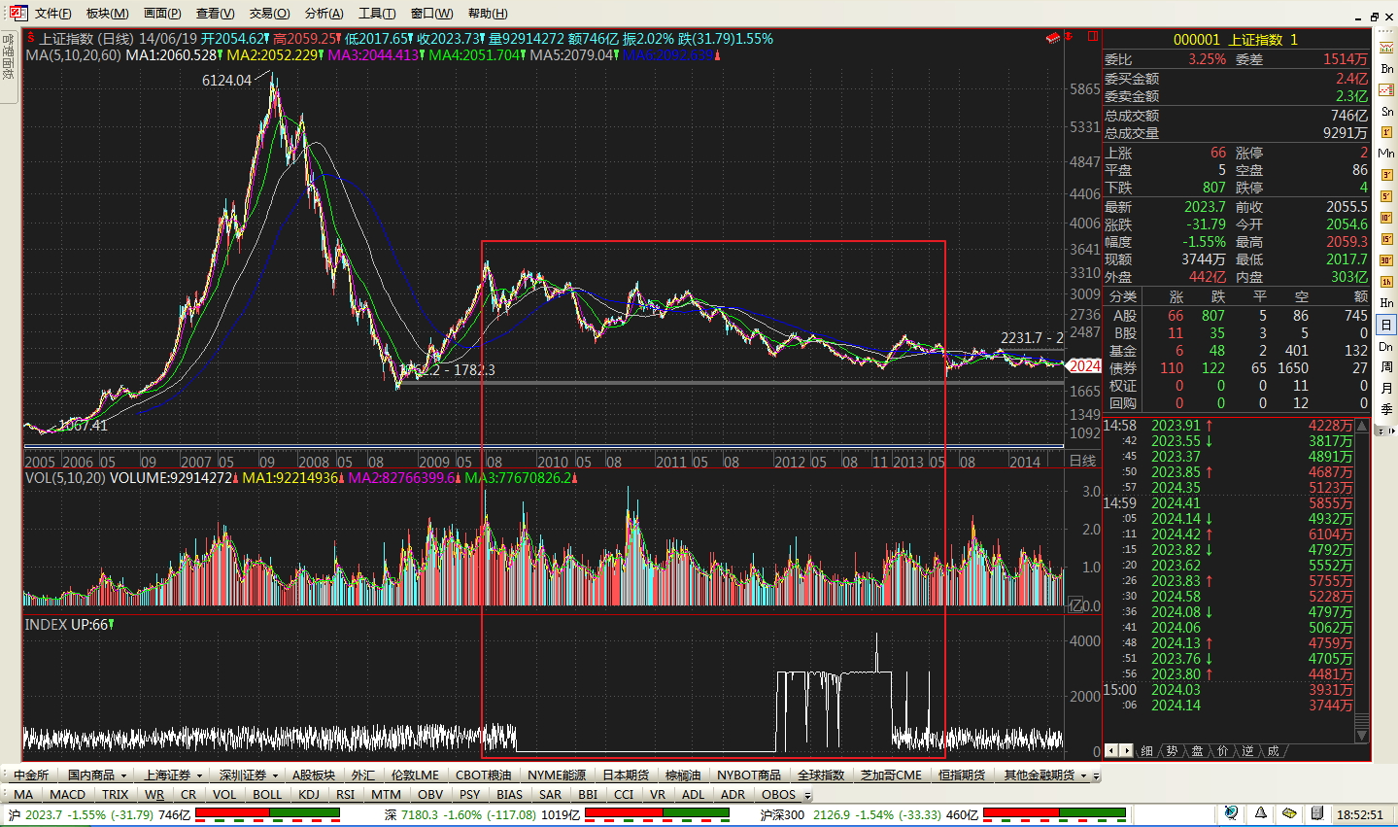Image resolution: width=1398 pixels, height=827 pixels.
Task: Click the second trend chart sidebar icon
Action: tap(1386, 90)
